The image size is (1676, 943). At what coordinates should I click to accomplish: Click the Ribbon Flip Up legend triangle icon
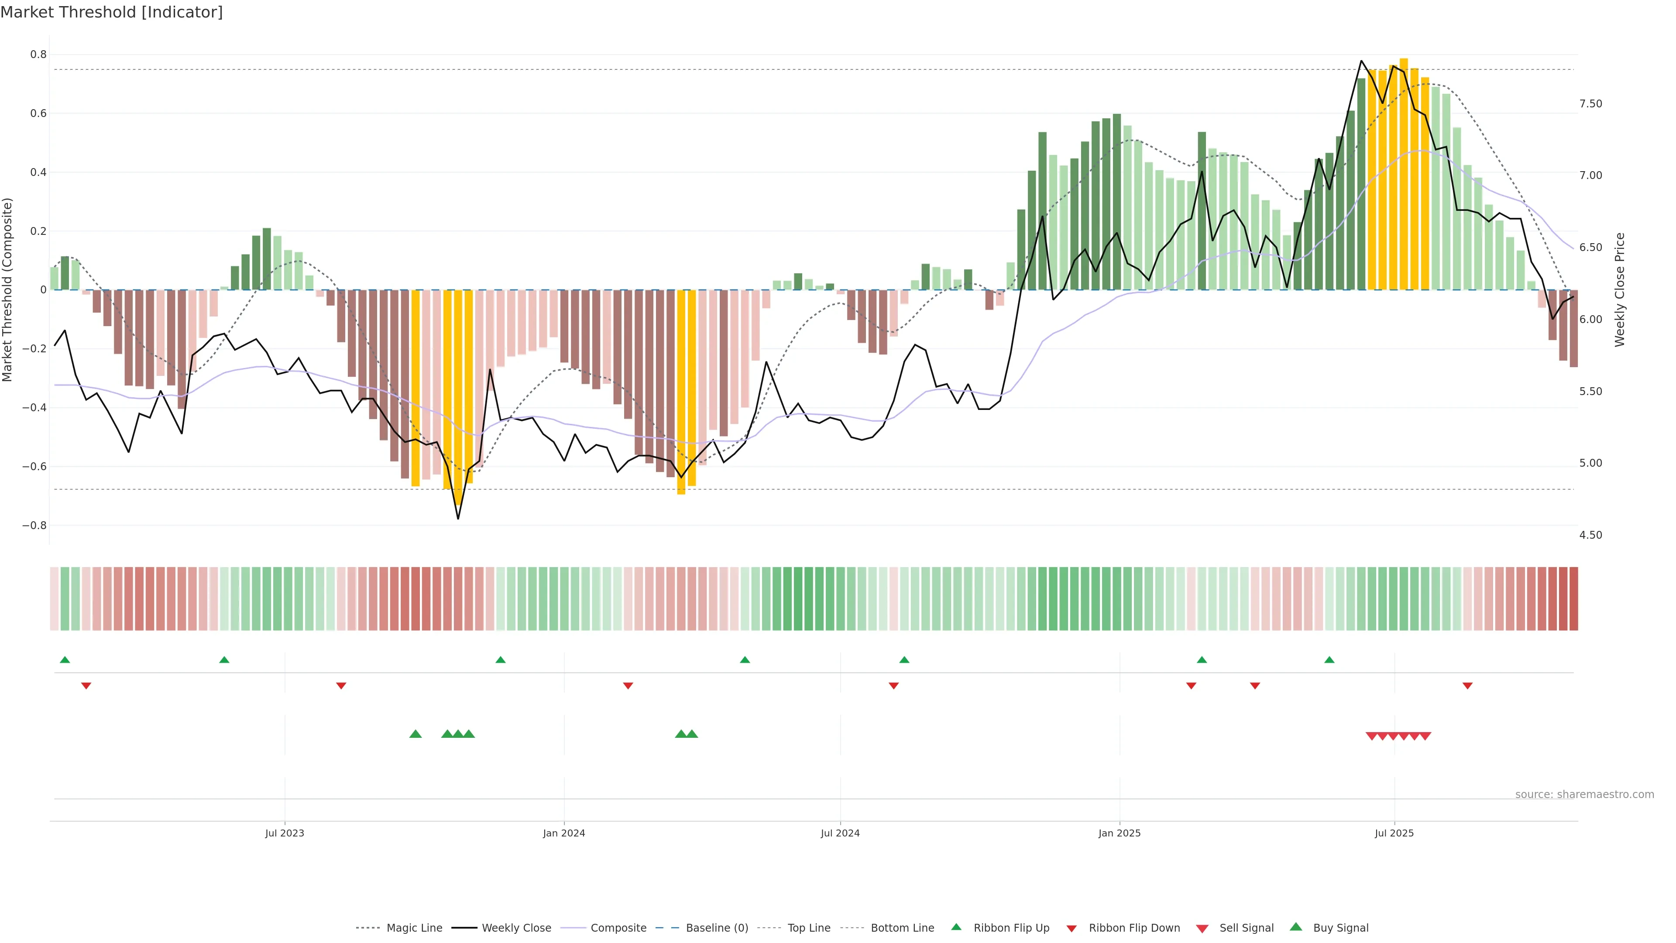click(x=956, y=927)
